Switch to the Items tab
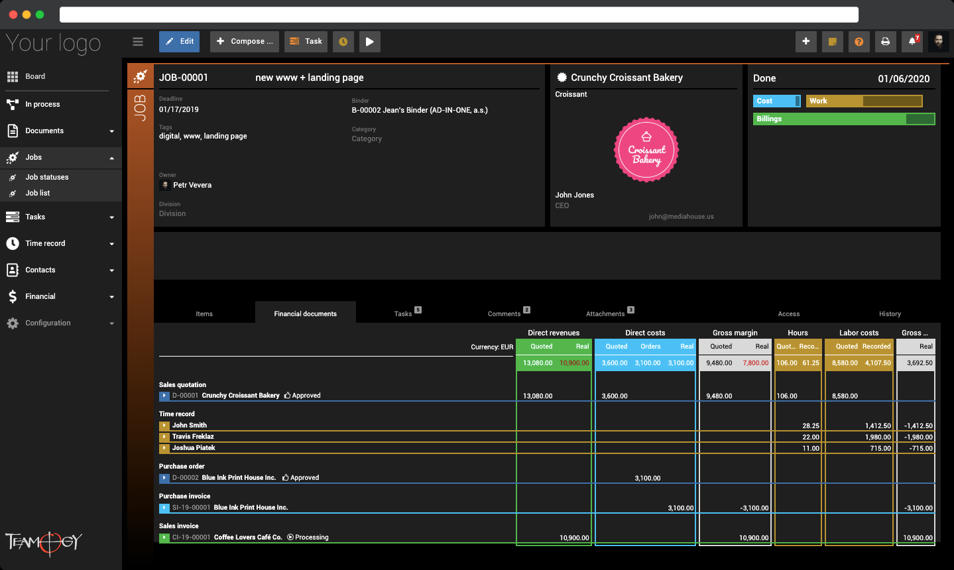 click(204, 313)
